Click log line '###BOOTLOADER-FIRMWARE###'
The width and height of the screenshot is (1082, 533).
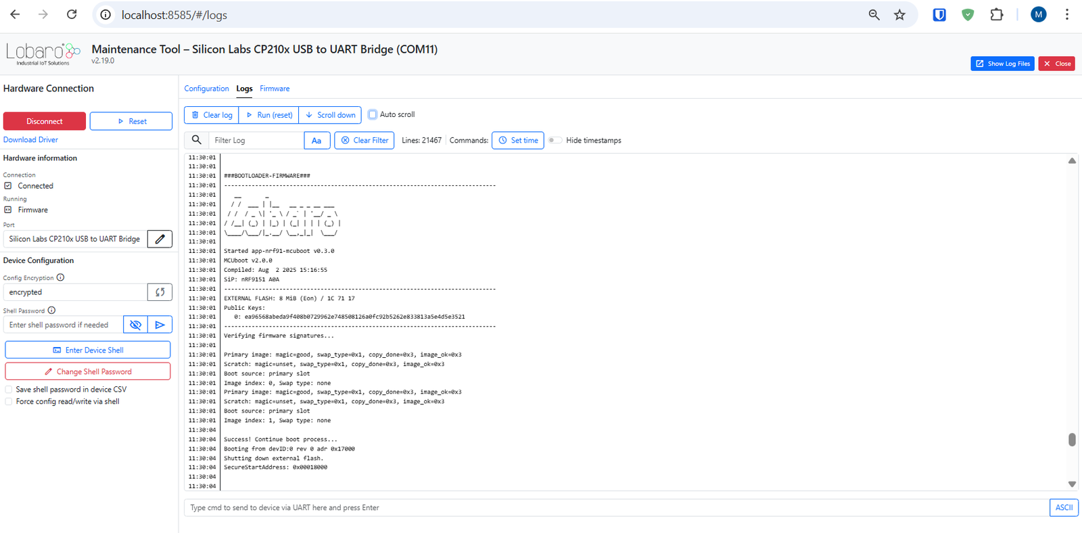coord(267,176)
